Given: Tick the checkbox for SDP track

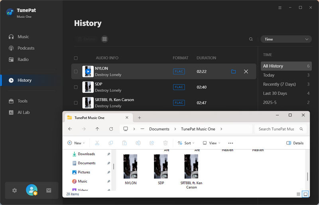Looking at the screenshot, I should [76, 87].
